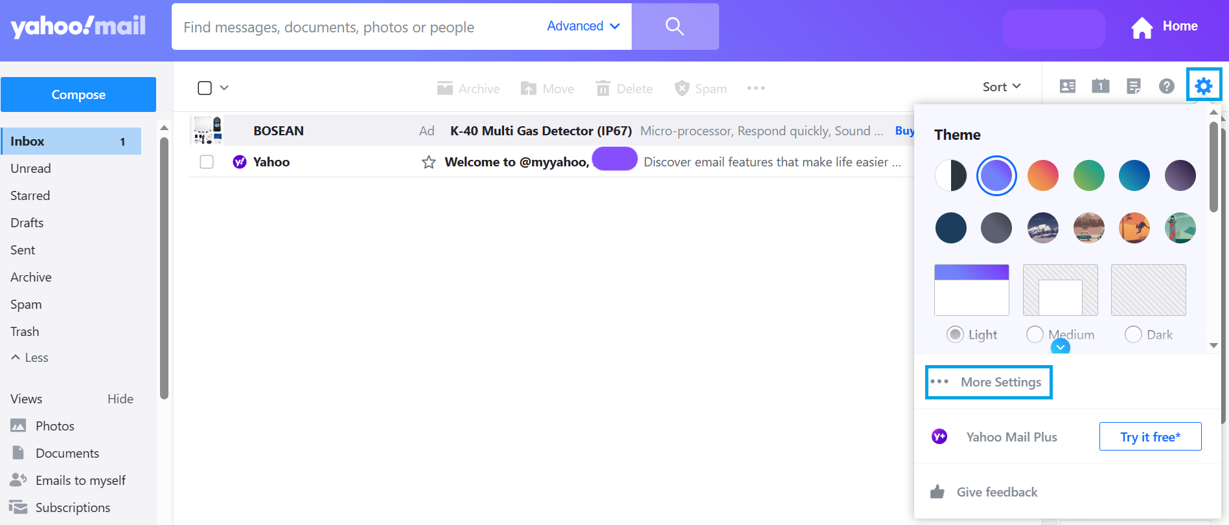Click the Yahoo sender purple icon
1229x525 pixels.
click(240, 162)
